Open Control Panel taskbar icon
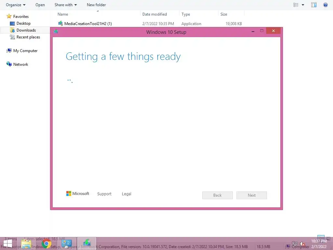 tap(66, 243)
